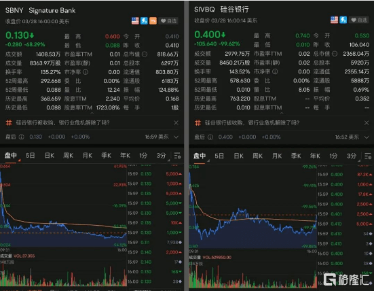Open the 3分 dropdown in SIVBQ chart
This screenshot has width=374, height=291.
353,156
